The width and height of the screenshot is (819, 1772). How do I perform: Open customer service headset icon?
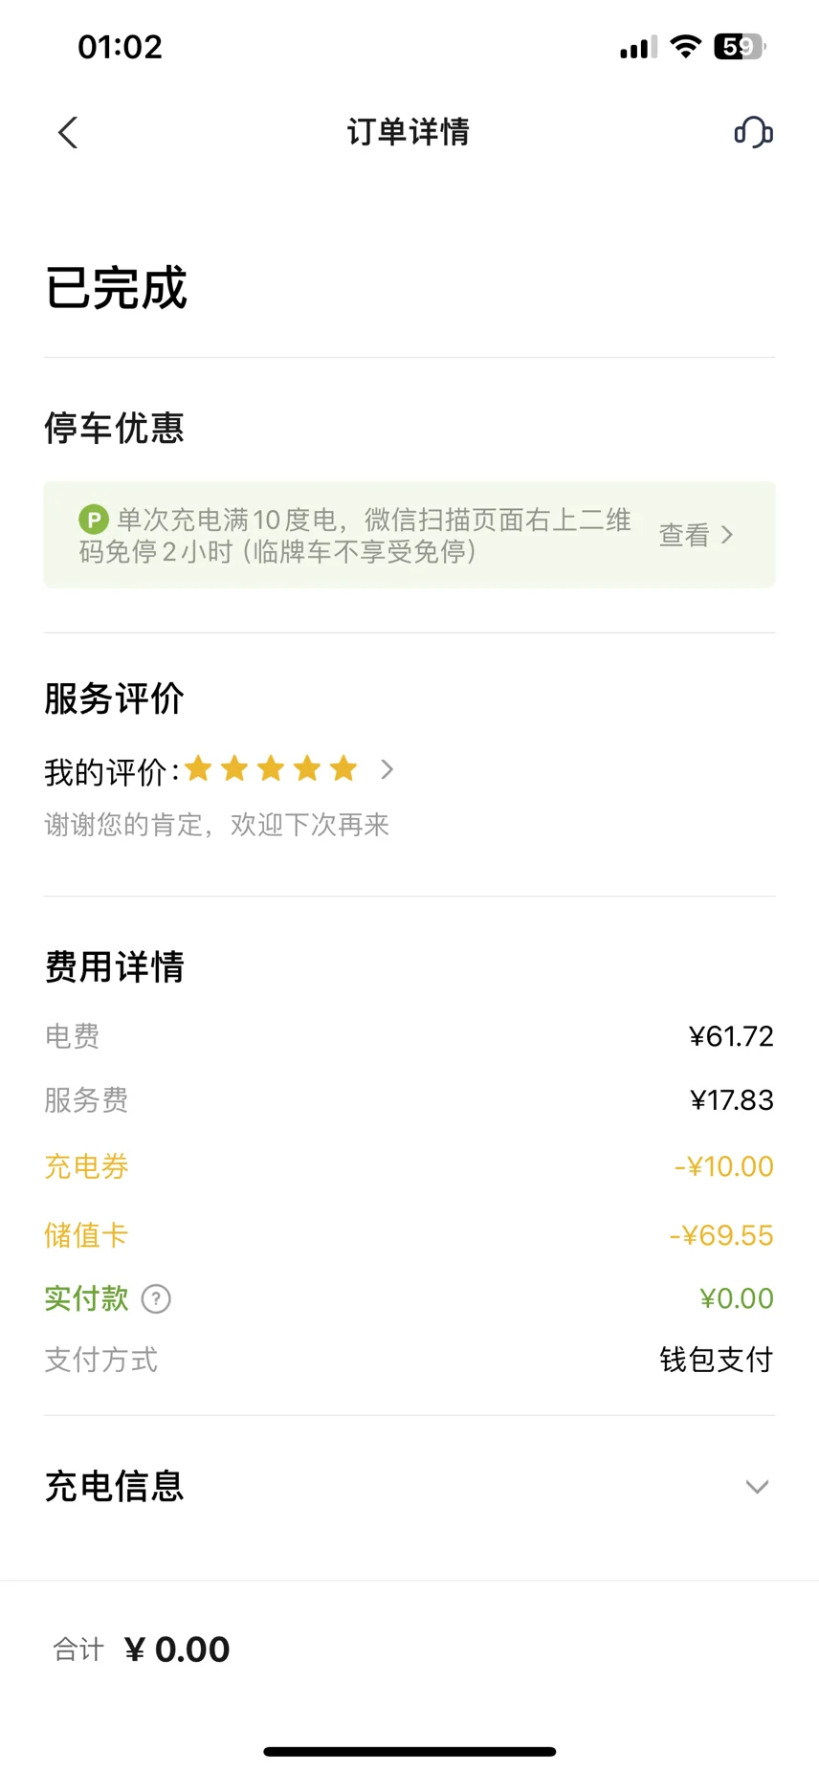[753, 132]
